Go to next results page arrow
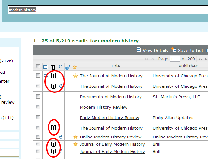This screenshot has width=208, height=159. click(x=200, y=59)
